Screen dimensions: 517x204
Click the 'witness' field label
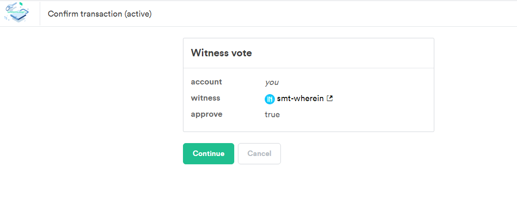tap(206, 98)
